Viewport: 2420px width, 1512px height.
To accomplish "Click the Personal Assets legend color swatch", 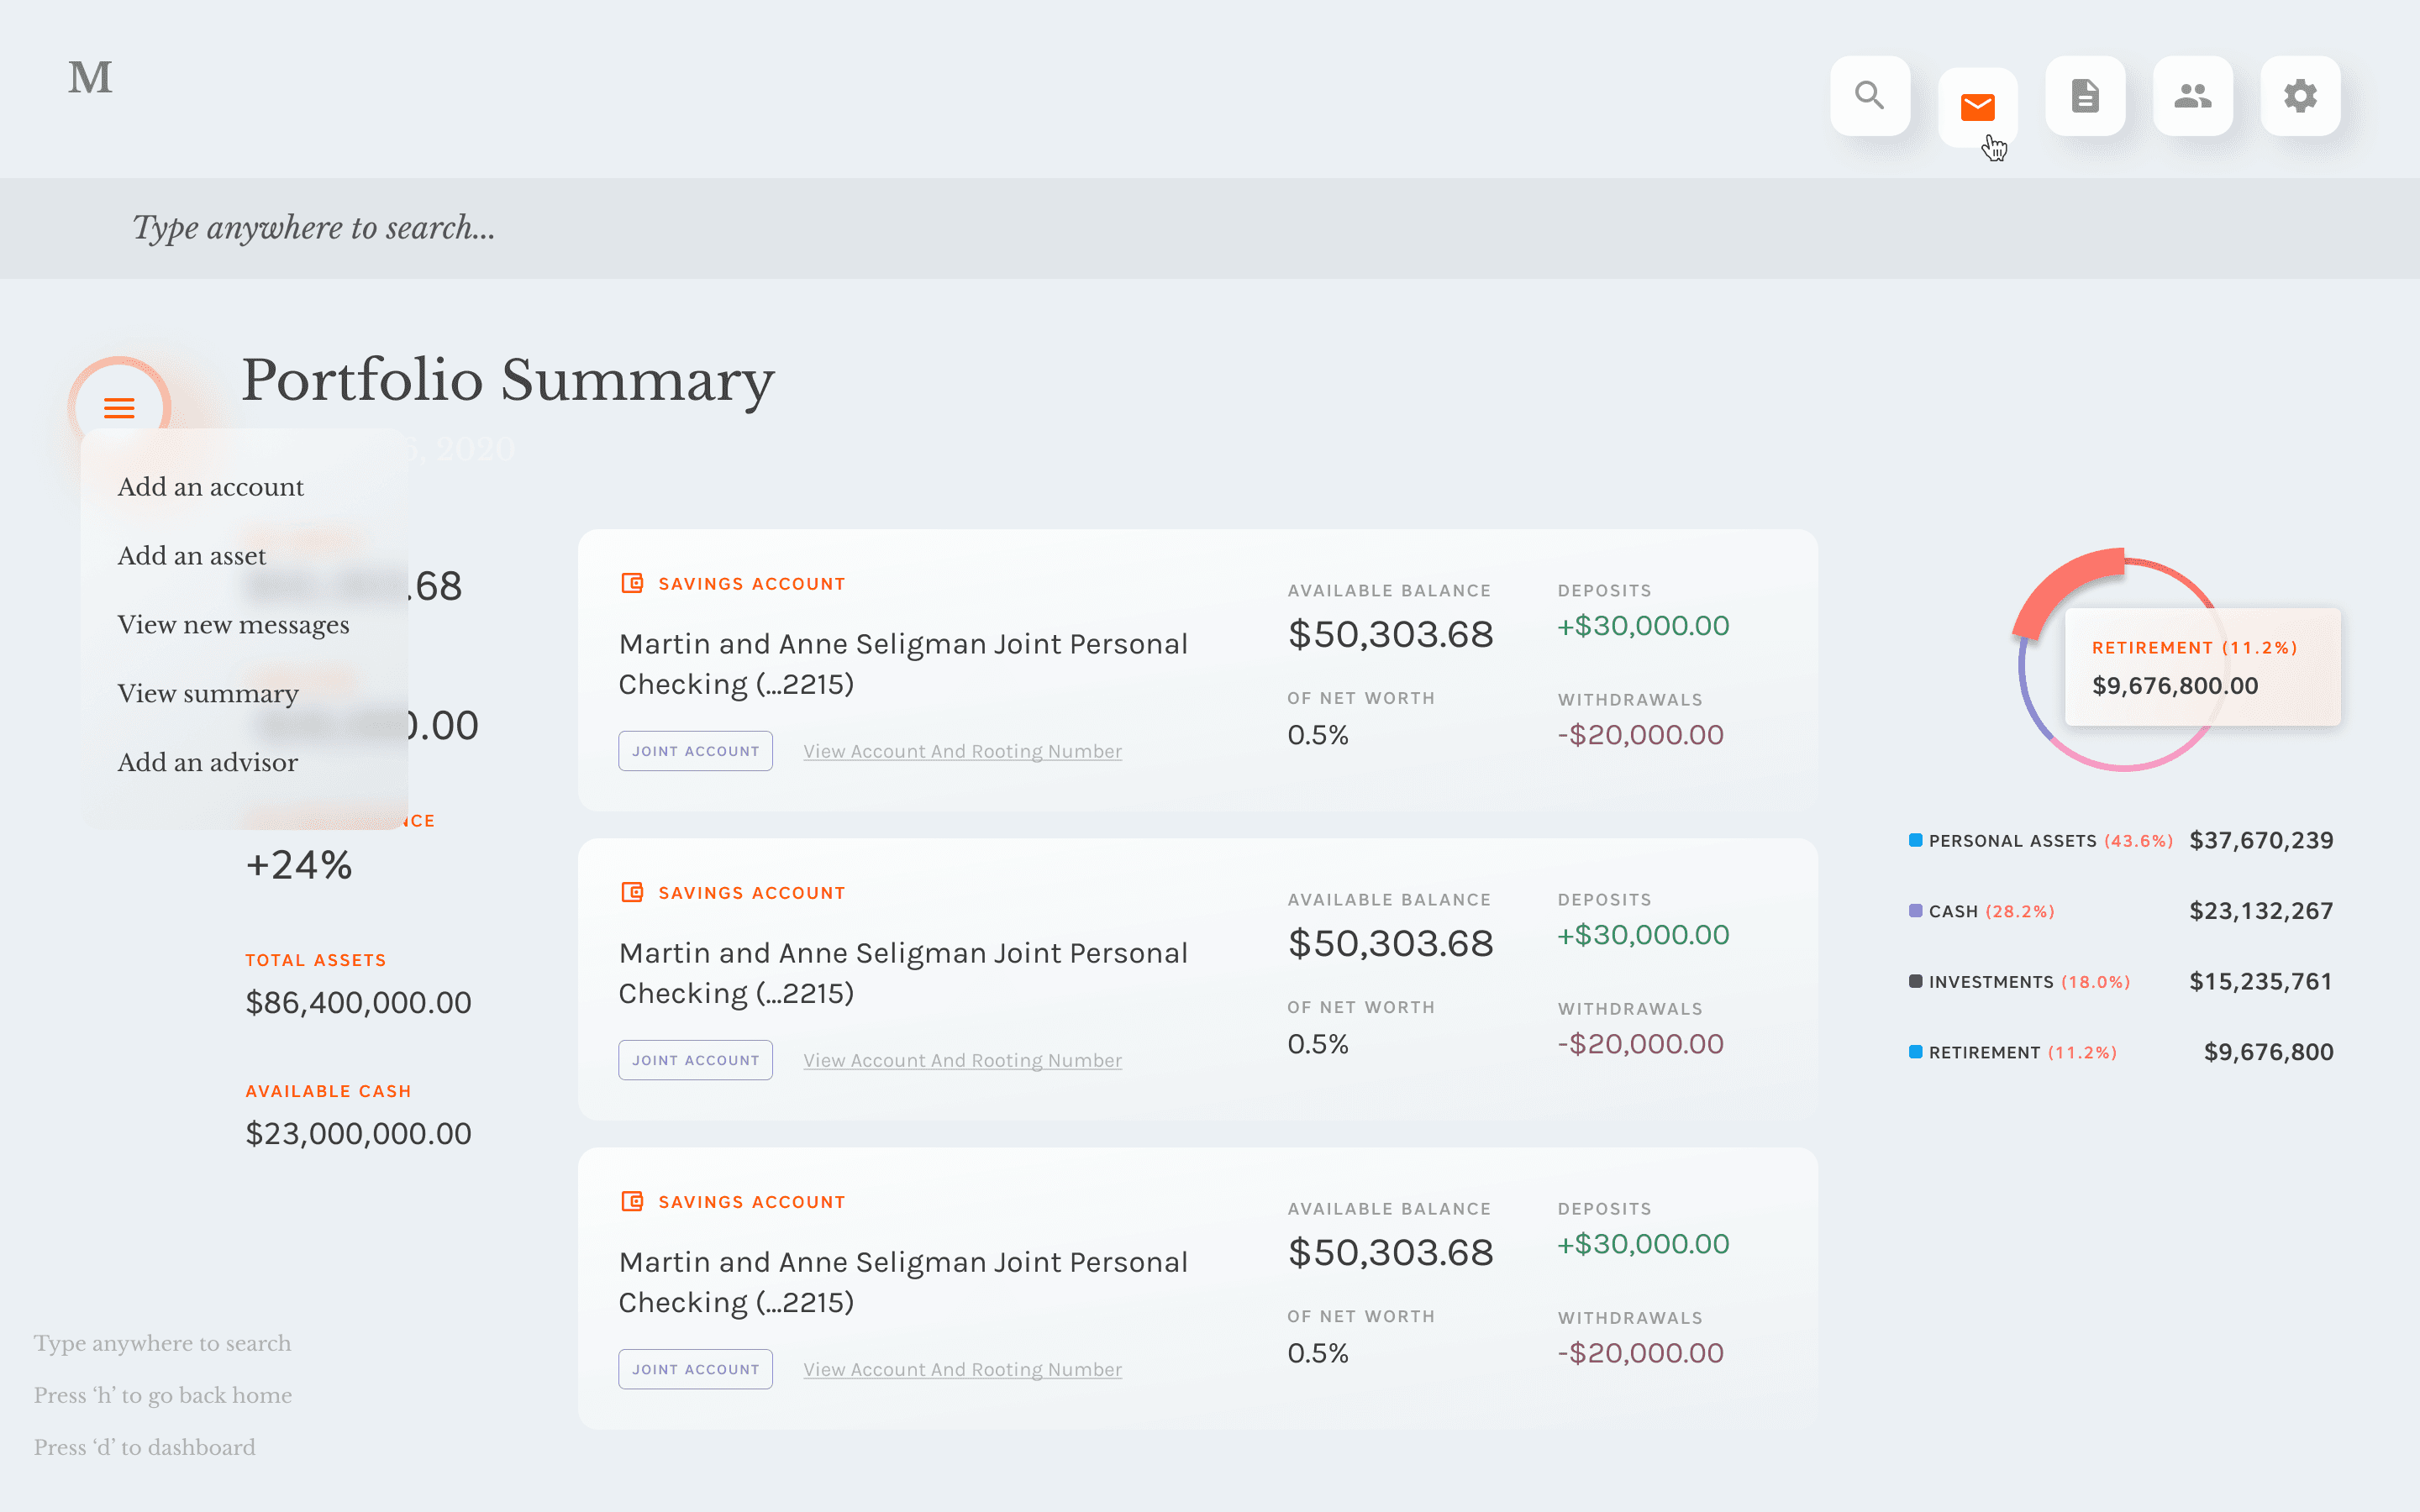I will [1915, 840].
